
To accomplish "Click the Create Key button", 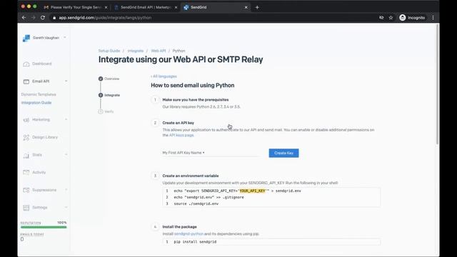I will coord(283,153).
